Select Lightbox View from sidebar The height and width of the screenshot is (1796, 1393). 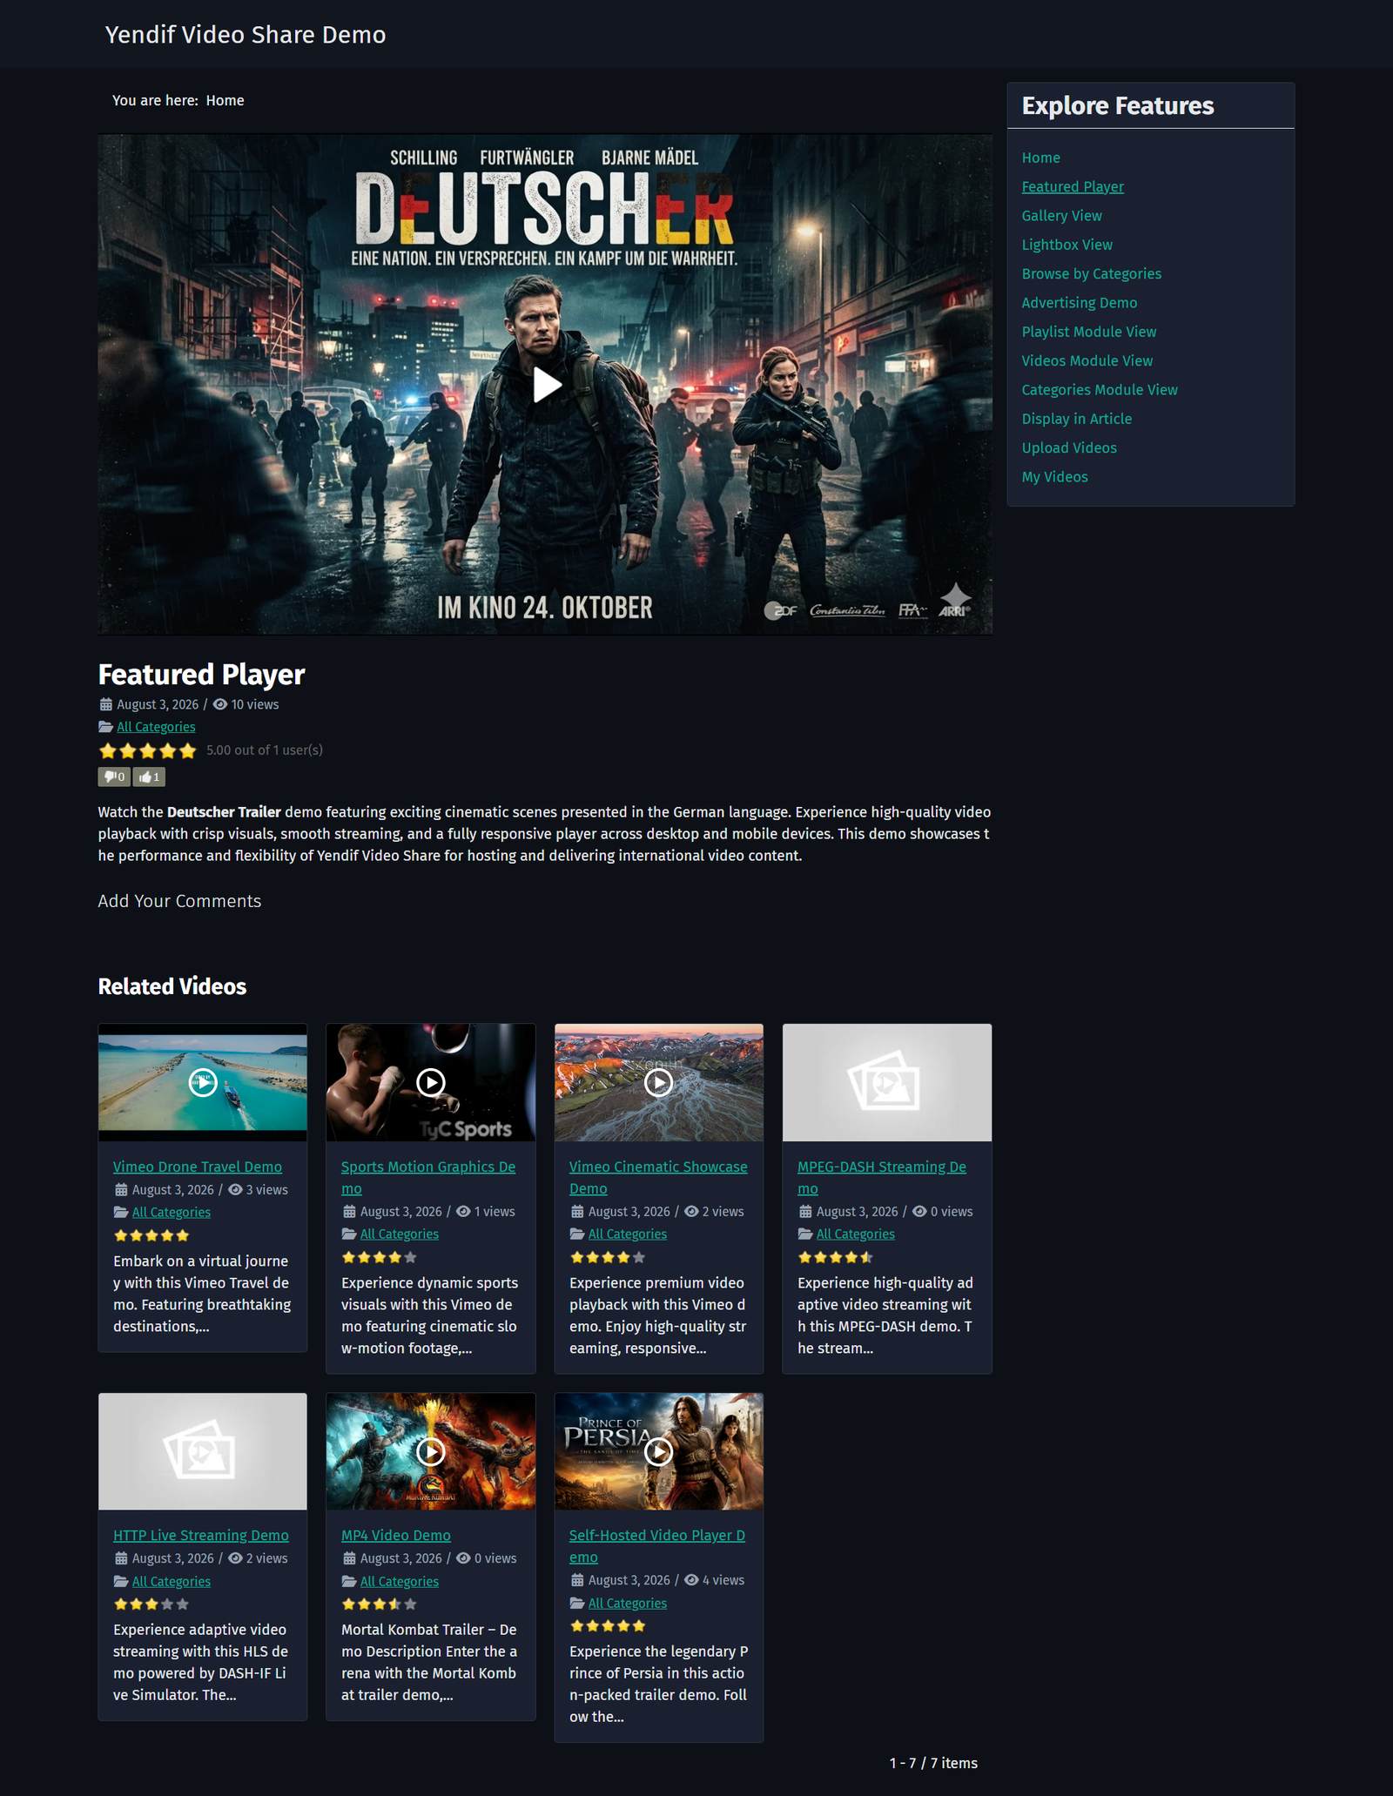(x=1067, y=245)
